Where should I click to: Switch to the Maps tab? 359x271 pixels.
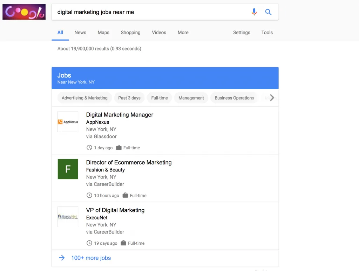pyautogui.click(x=103, y=33)
